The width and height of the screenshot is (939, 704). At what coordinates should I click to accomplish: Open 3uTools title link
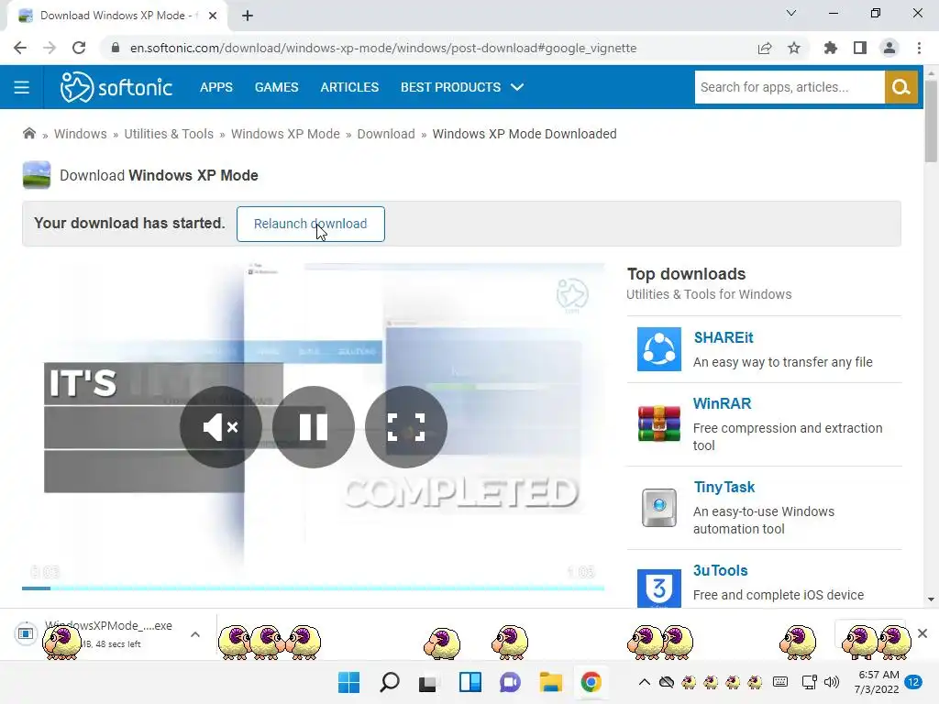721,570
